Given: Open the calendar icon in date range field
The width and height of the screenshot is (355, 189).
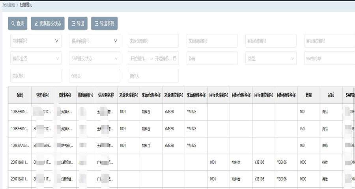Looking at the screenshot, I should coord(175,58).
